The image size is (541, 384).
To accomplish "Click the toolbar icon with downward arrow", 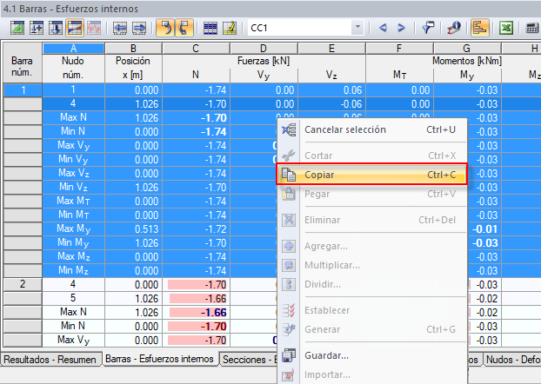I will click(56, 28).
